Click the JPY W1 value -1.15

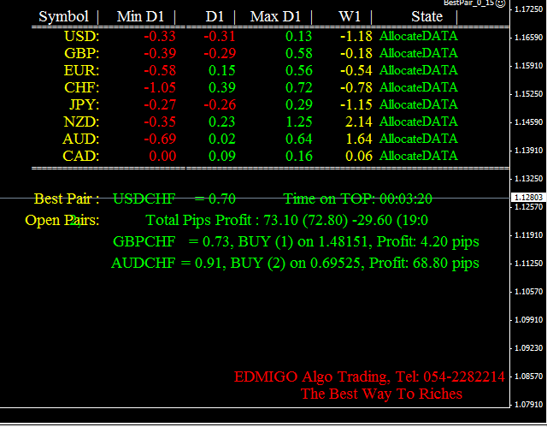356,104
